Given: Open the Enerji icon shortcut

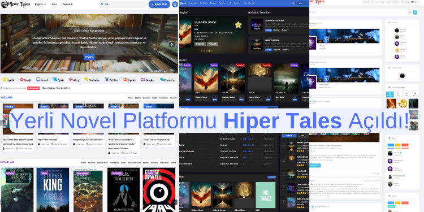Looking at the screenshot, I should tap(25, 80).
